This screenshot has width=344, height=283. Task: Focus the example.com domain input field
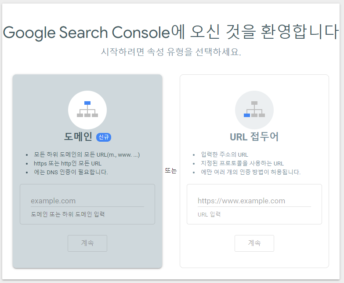[x=87, y=201]
